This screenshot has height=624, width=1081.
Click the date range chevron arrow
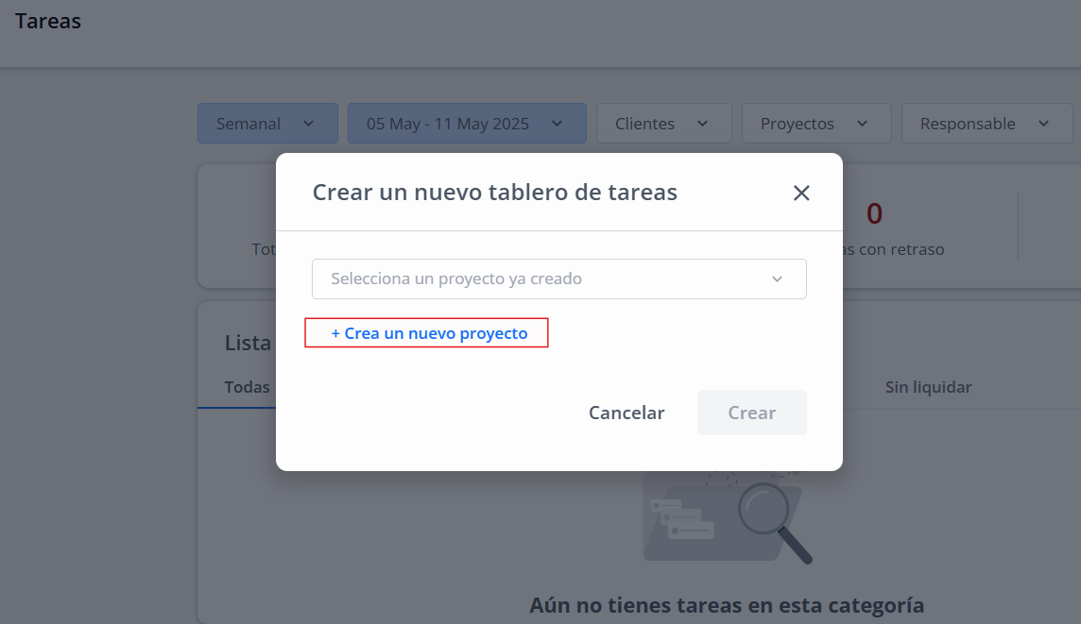click(x=558, y=124)
